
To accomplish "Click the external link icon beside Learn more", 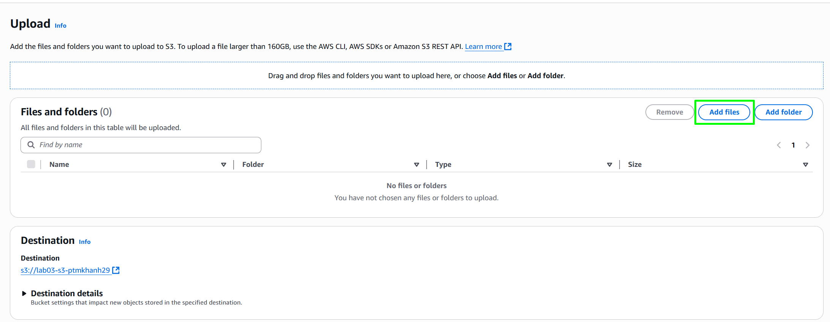I will point(508,47).
